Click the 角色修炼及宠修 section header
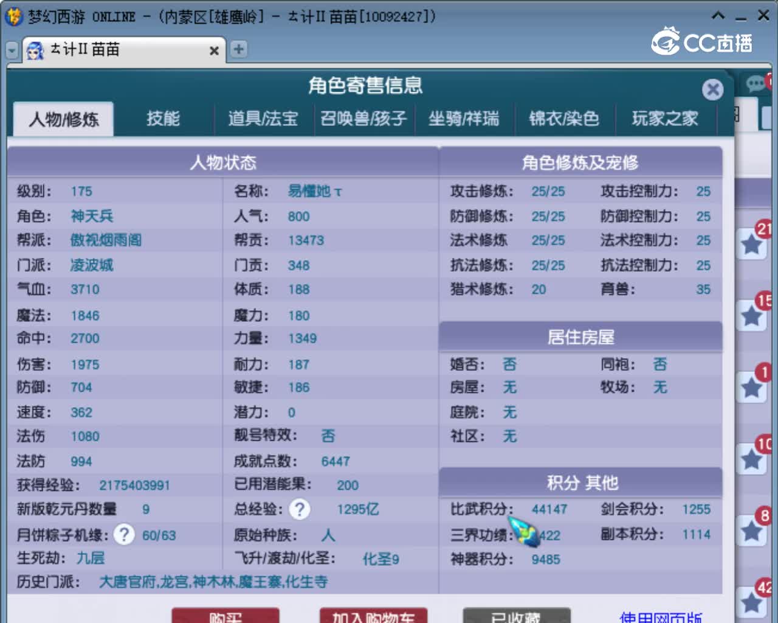 pos(580,162)
